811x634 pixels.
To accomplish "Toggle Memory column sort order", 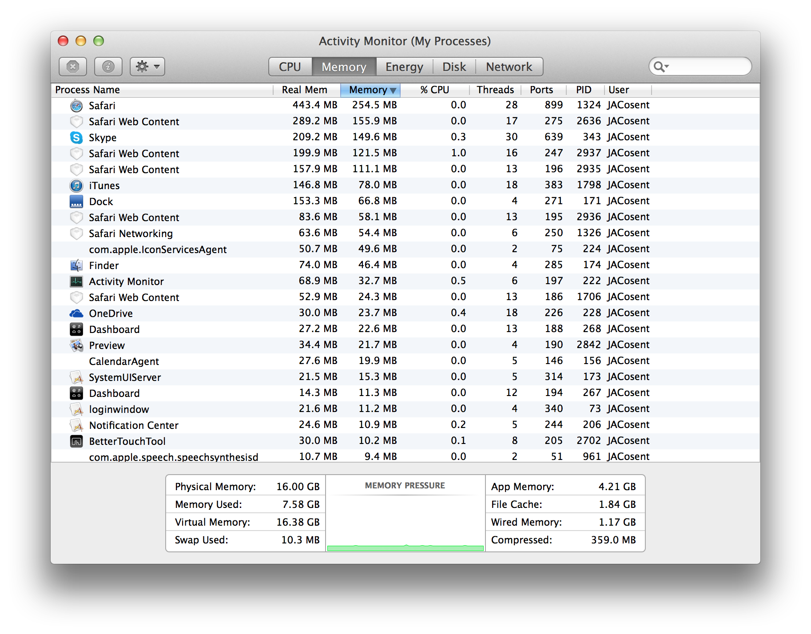I will point(370,90).
